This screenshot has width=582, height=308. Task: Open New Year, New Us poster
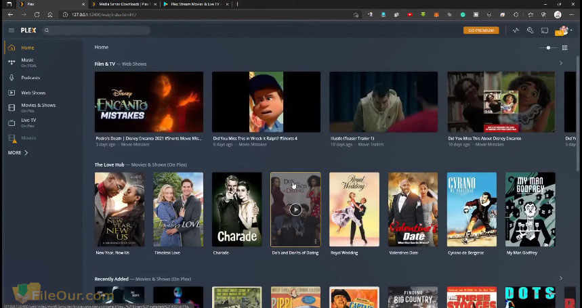119,209
